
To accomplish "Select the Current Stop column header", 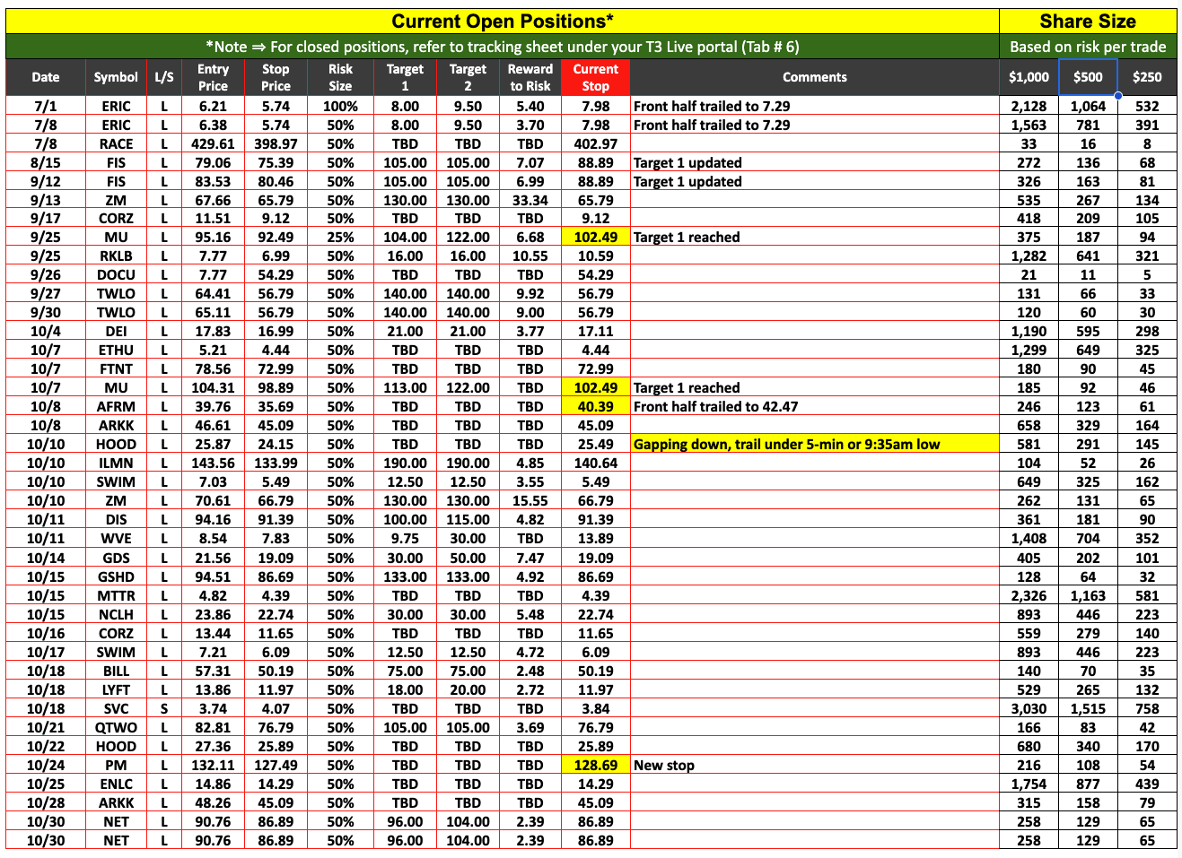I will [595, 77].
